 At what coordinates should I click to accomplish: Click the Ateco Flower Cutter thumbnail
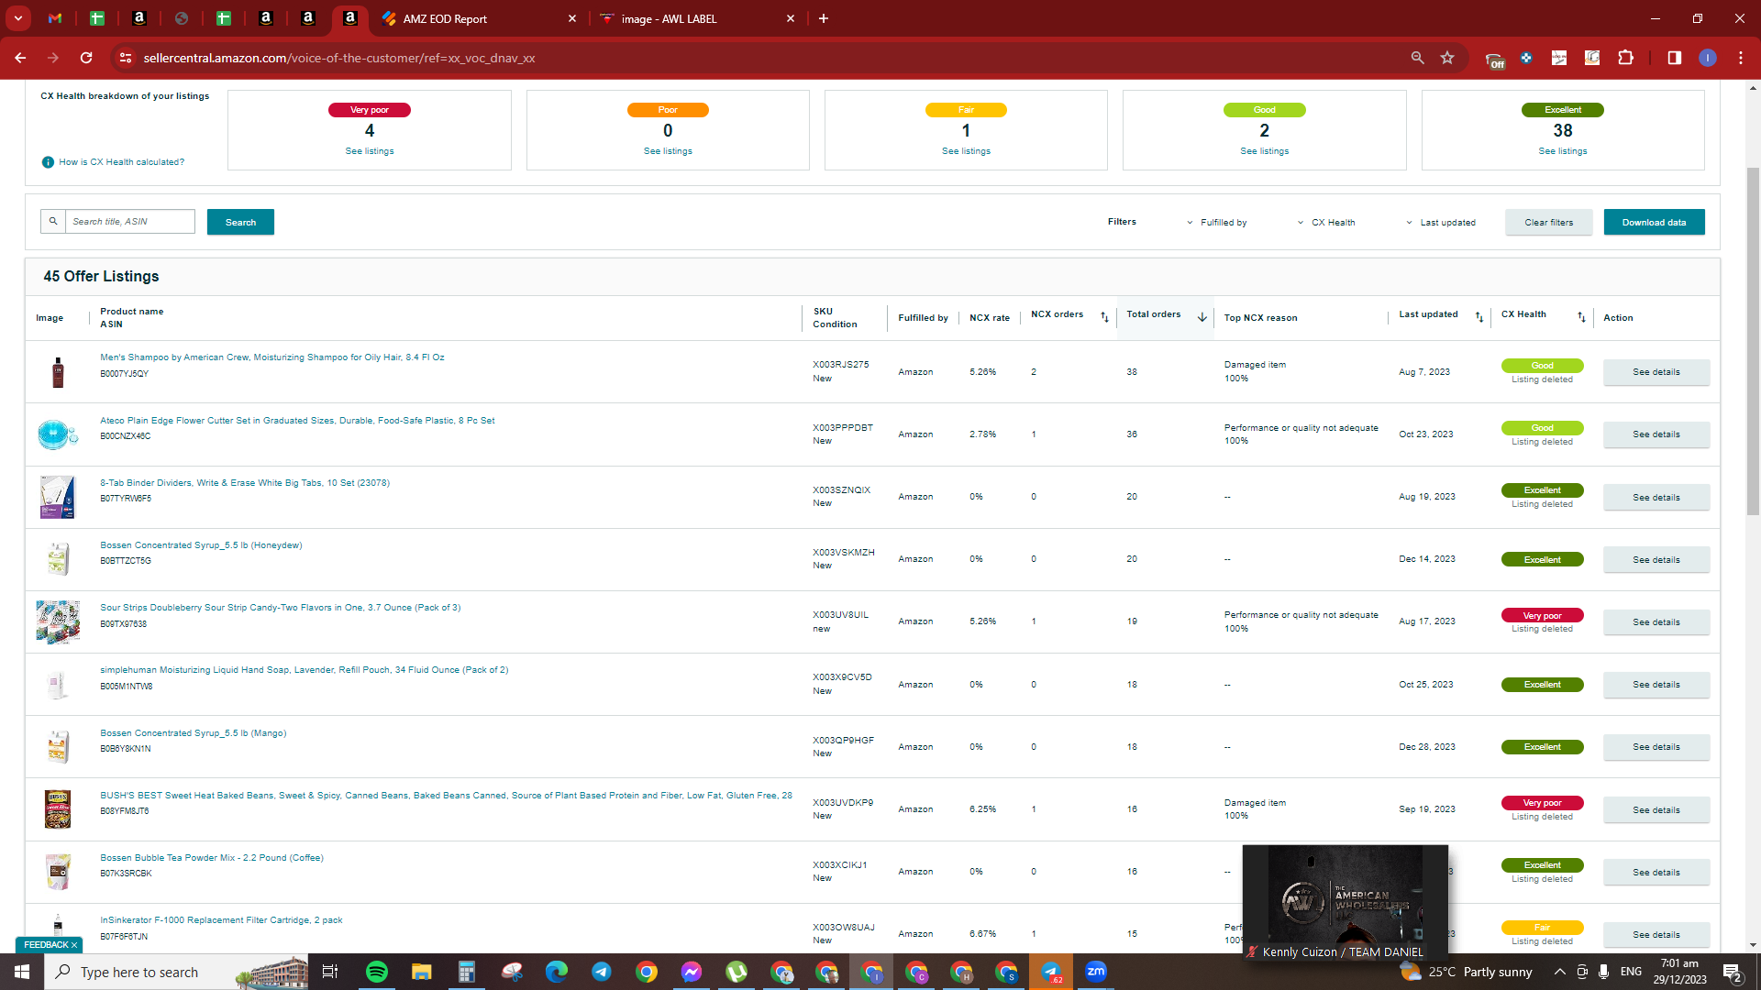(57, 434)
